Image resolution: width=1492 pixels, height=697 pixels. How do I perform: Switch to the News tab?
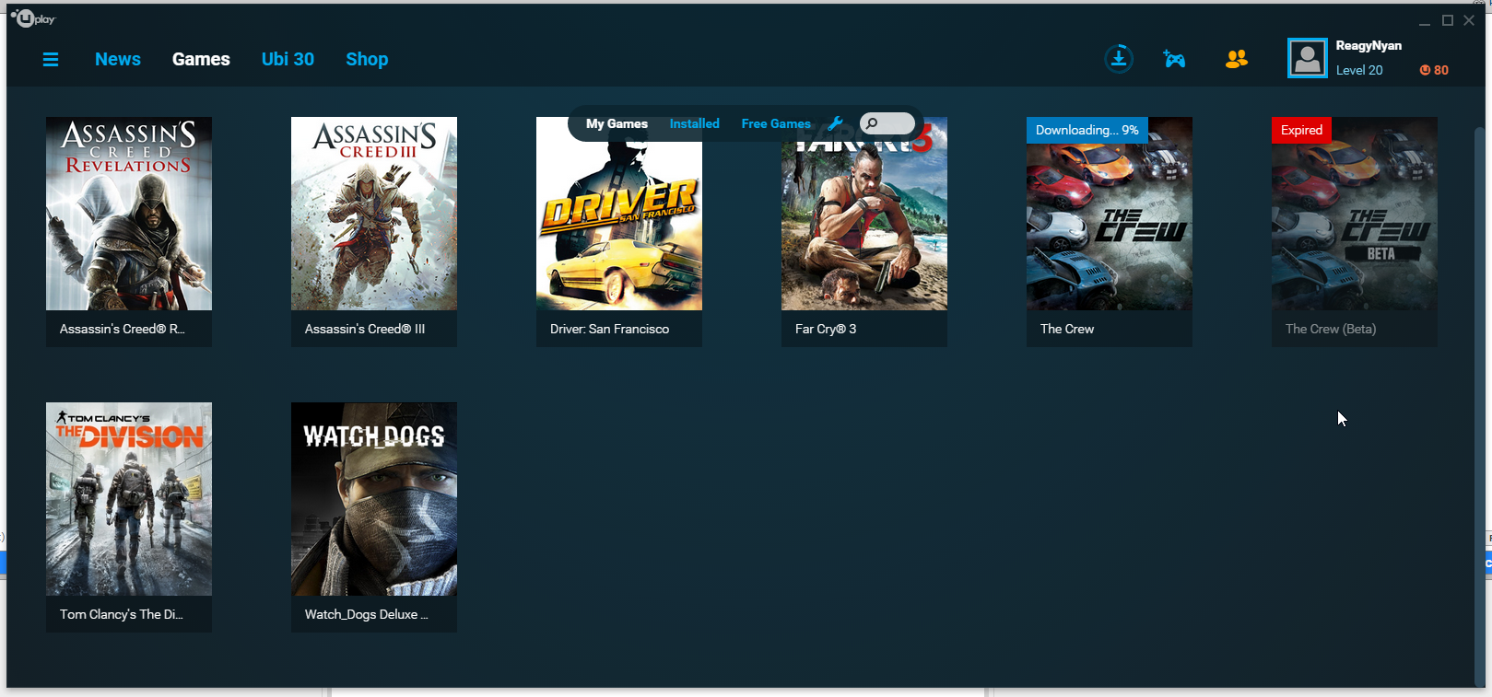pos(118,59)
